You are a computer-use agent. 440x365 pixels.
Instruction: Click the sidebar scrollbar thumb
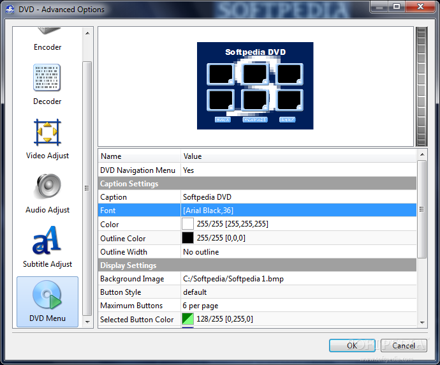87,188
